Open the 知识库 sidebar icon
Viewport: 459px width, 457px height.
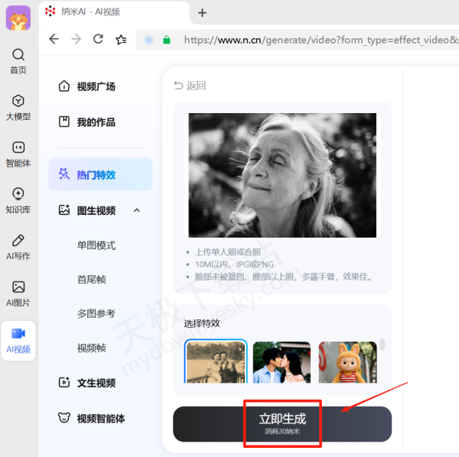pyautogui.click(x=18, y=194)
